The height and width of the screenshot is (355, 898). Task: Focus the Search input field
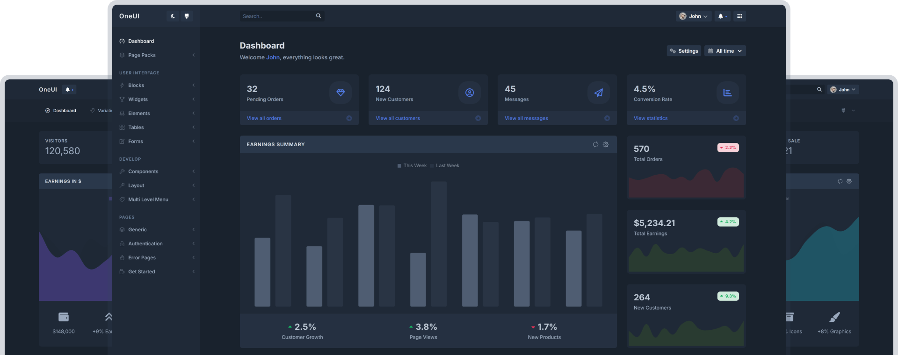coord(277,16)
